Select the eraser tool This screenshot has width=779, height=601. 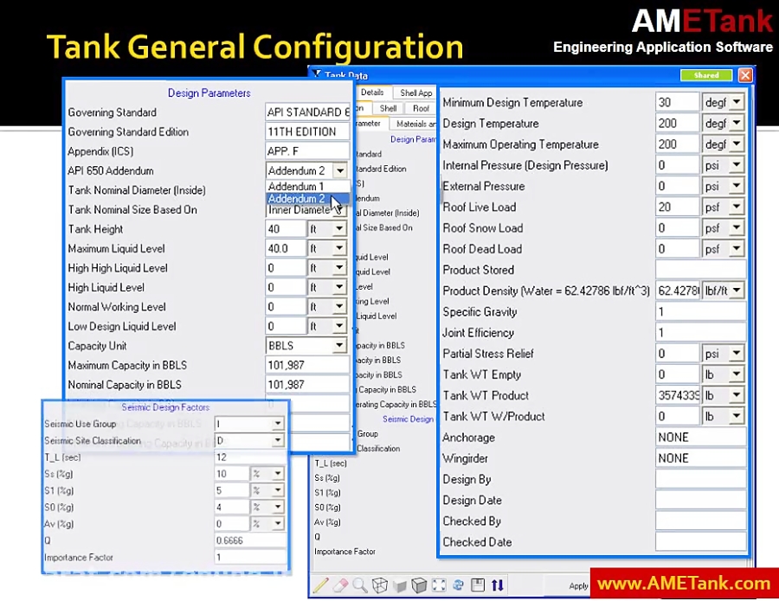tap(340, 586)
